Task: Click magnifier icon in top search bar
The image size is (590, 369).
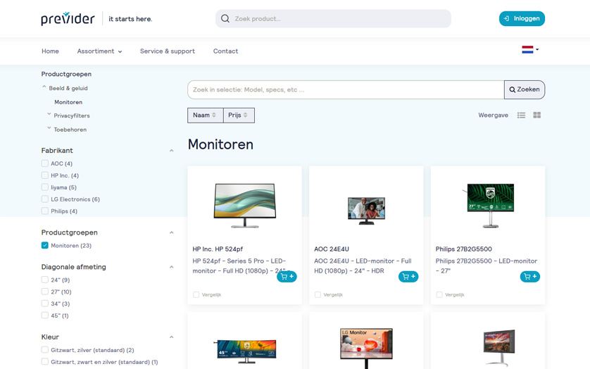Action: point(225,19)
